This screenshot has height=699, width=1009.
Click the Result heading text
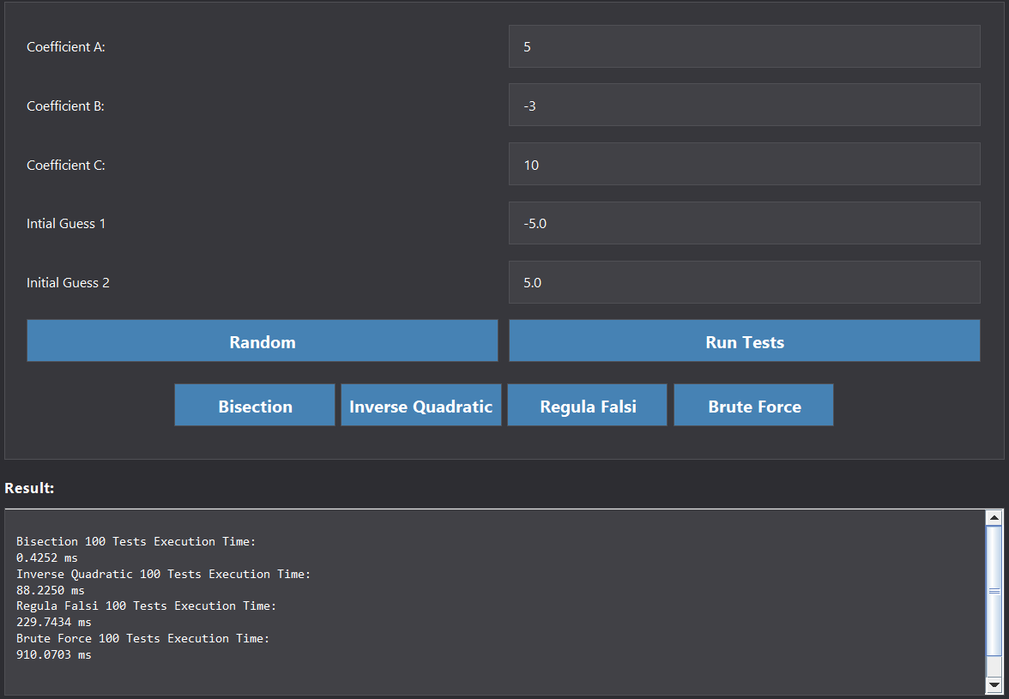29,488
